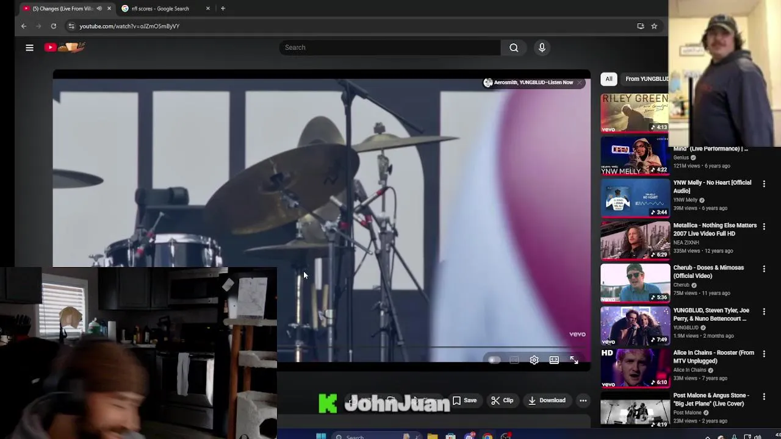Click the NEA ZIXNH channel name
The image size is (781, 439).
point(686,242)
